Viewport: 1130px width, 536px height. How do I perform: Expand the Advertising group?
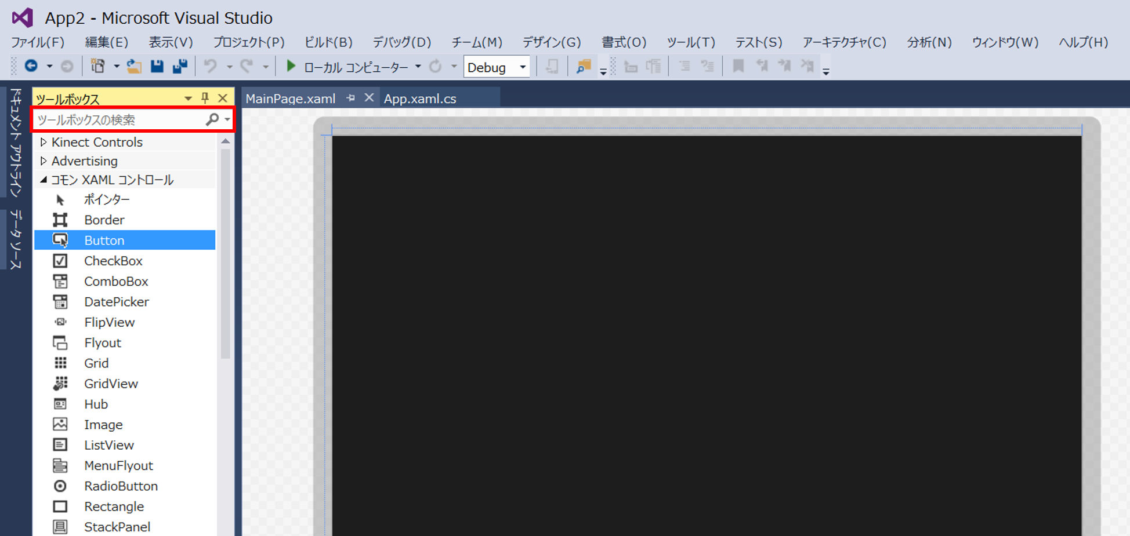pos(44,161)
